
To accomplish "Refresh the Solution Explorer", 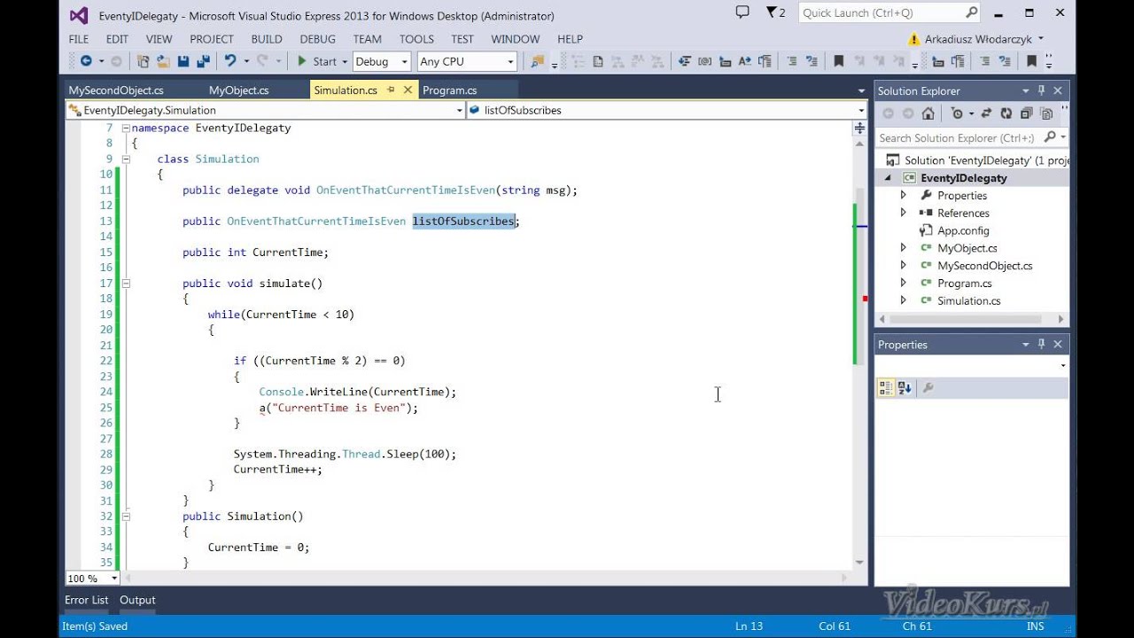I will (1006, 113).
